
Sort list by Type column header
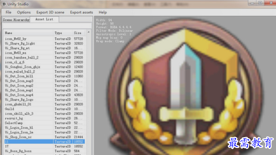point(63,33)
